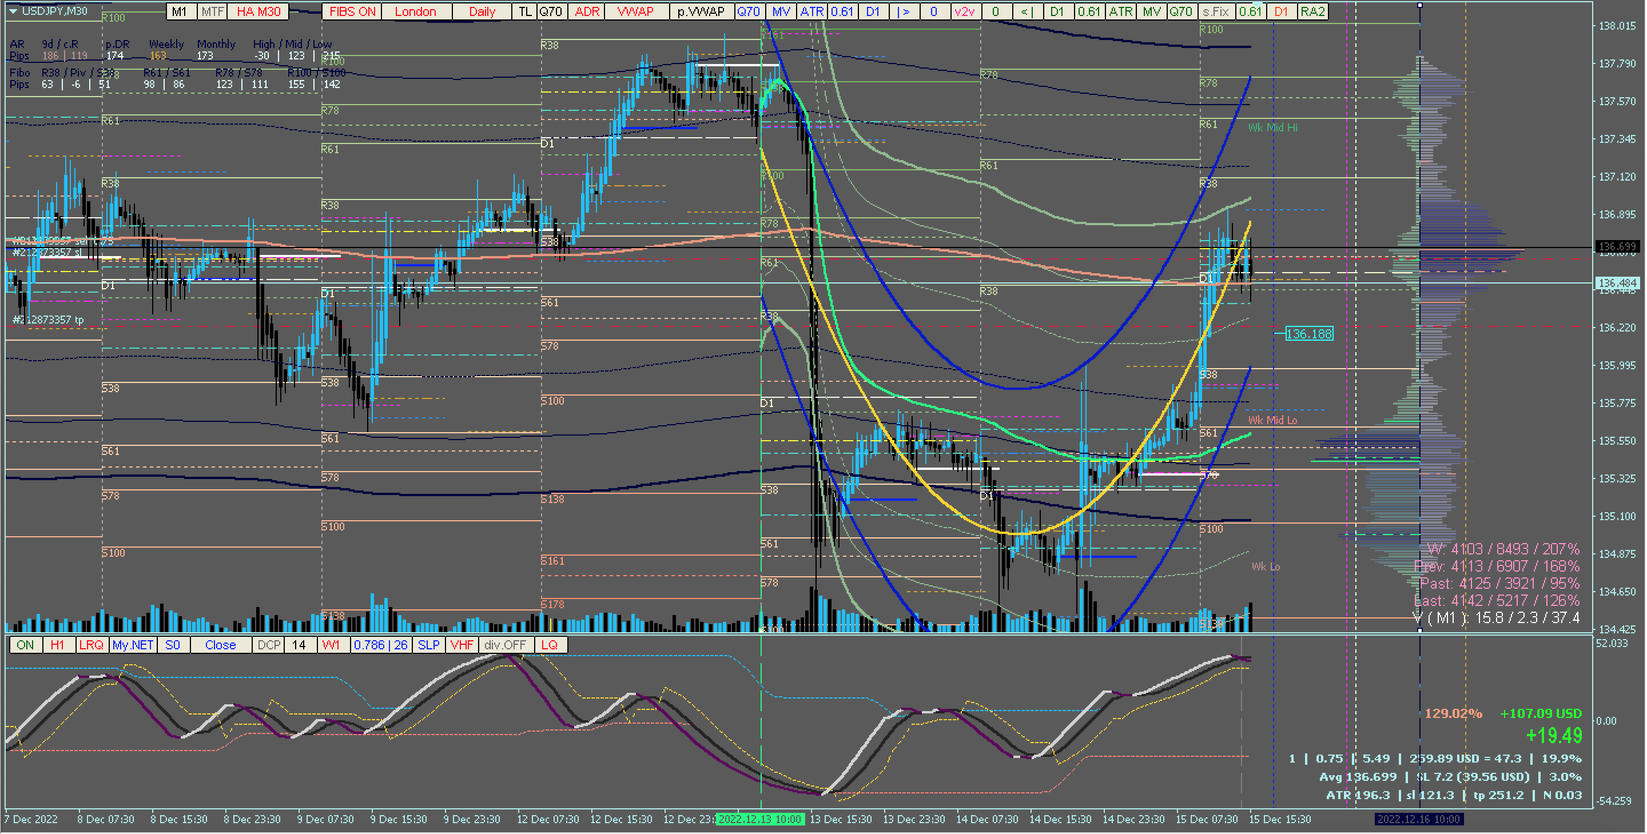The image size is (1647, 834).
Task: Click the red ADR button
Action: (587, 11)
